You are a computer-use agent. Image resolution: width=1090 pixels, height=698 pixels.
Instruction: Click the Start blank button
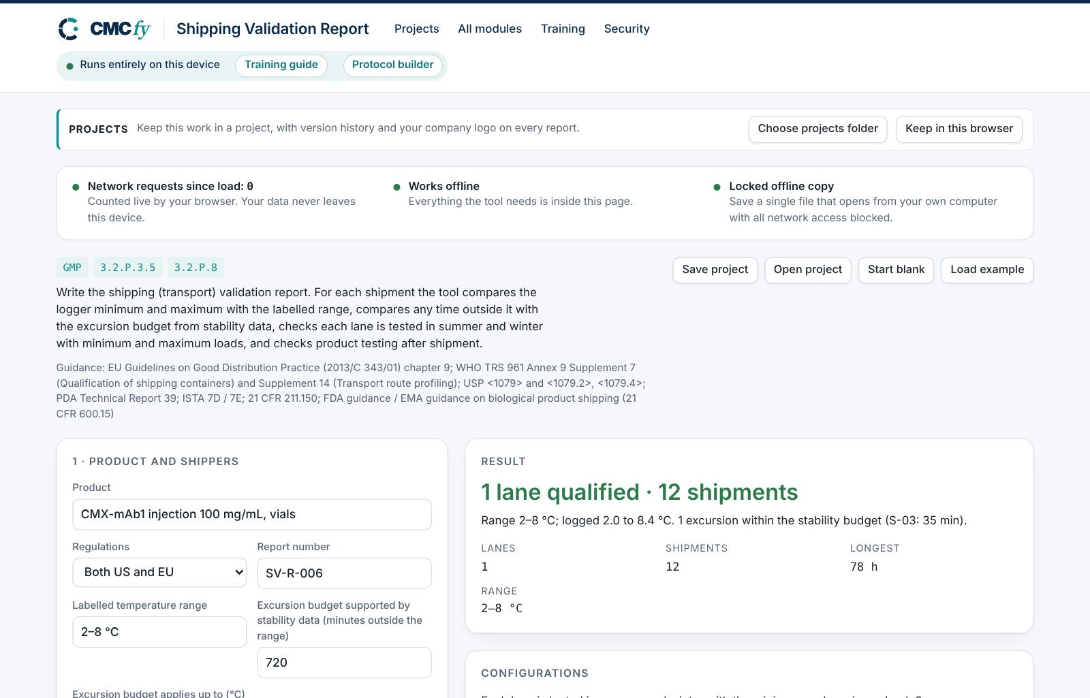896,270
